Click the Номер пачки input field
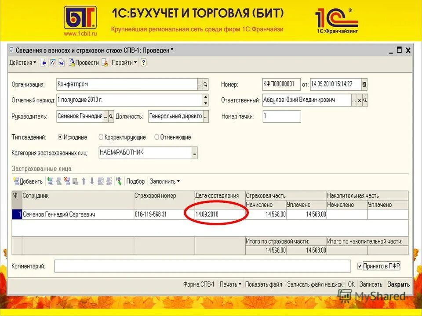This screenshot has width=422, height=316. [282, 116]
